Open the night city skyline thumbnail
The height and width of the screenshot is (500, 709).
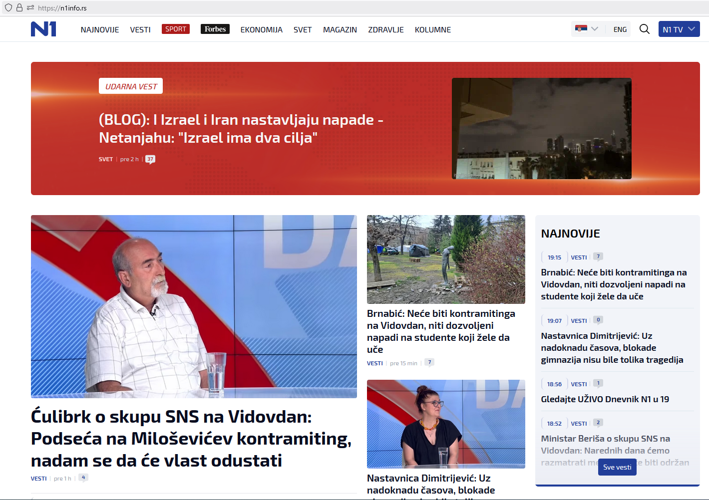(542, 128)
